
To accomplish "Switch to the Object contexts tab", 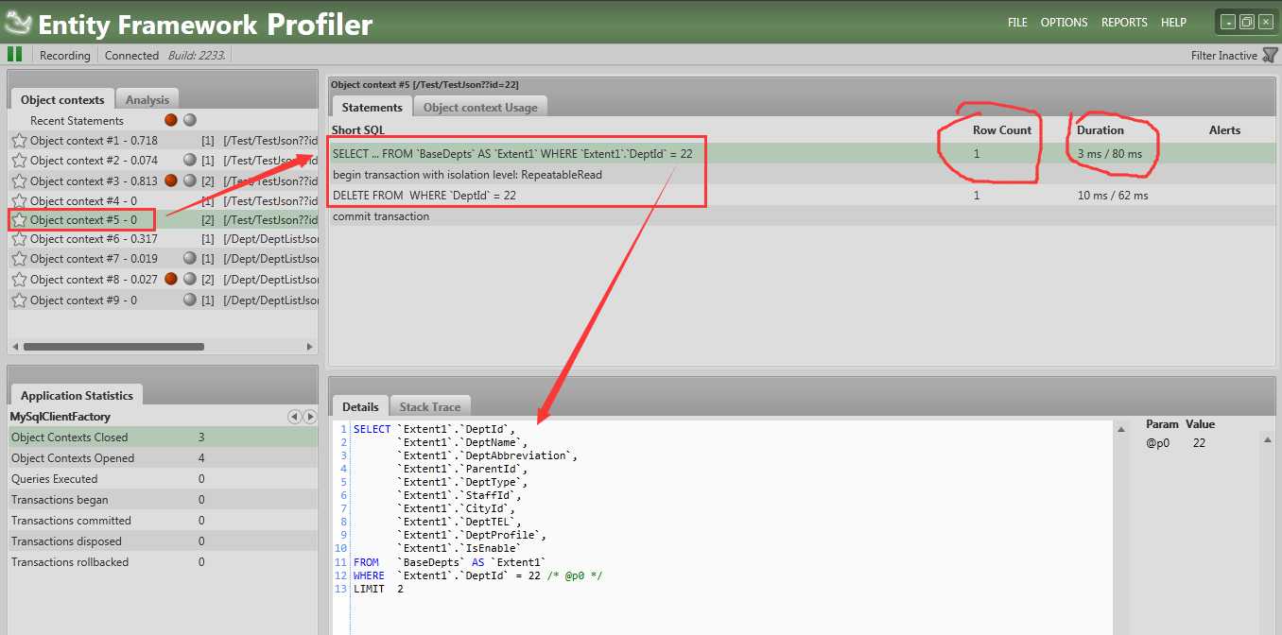I will click(x=62, y=99).
